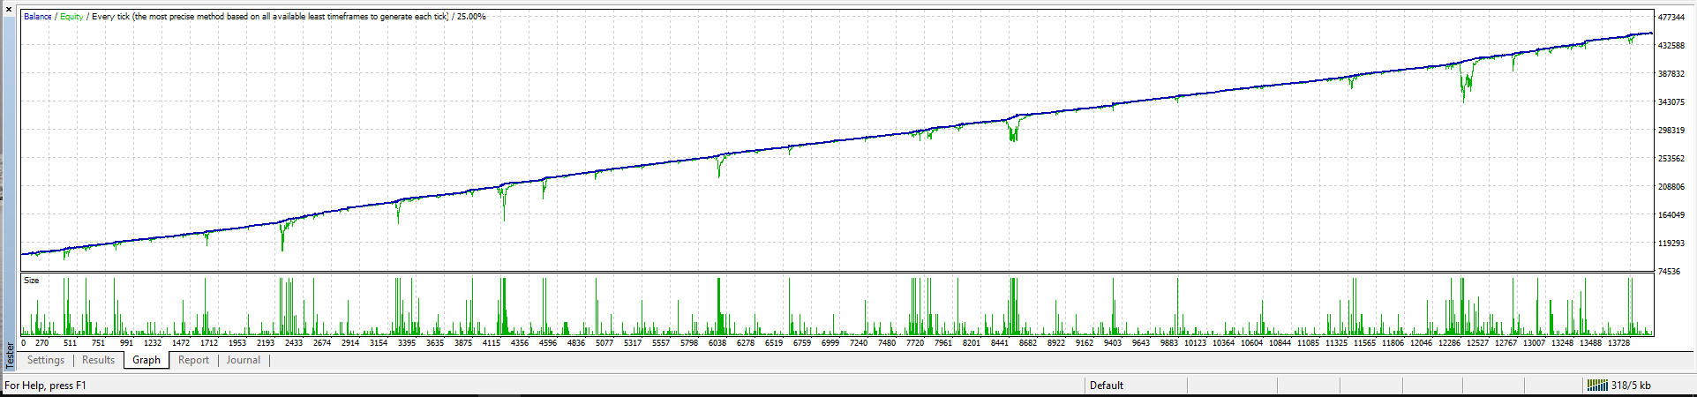
Task: Click the 318/5 kb traffic indicator
Action: pos(1630,386)
